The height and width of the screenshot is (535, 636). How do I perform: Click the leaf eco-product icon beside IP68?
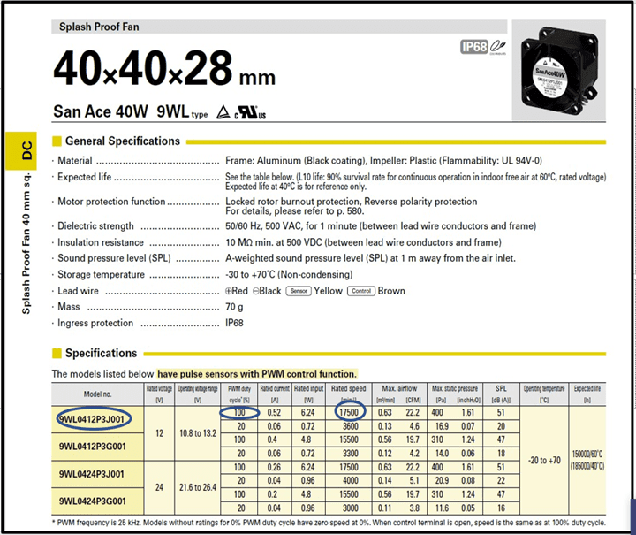[x=497, y=47]
